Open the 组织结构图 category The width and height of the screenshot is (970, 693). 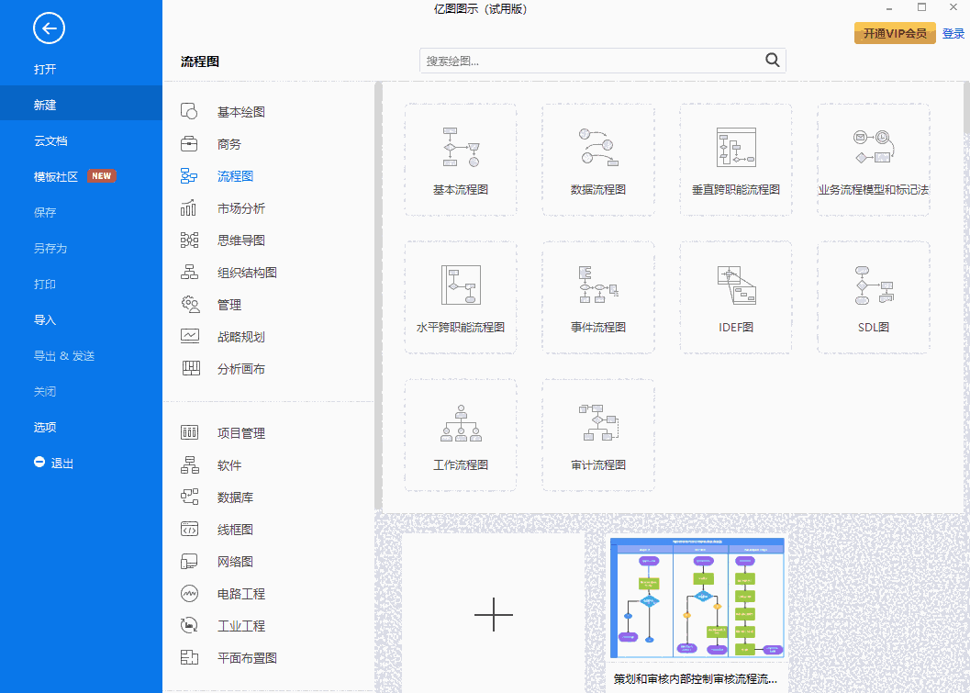coord(239,272)
